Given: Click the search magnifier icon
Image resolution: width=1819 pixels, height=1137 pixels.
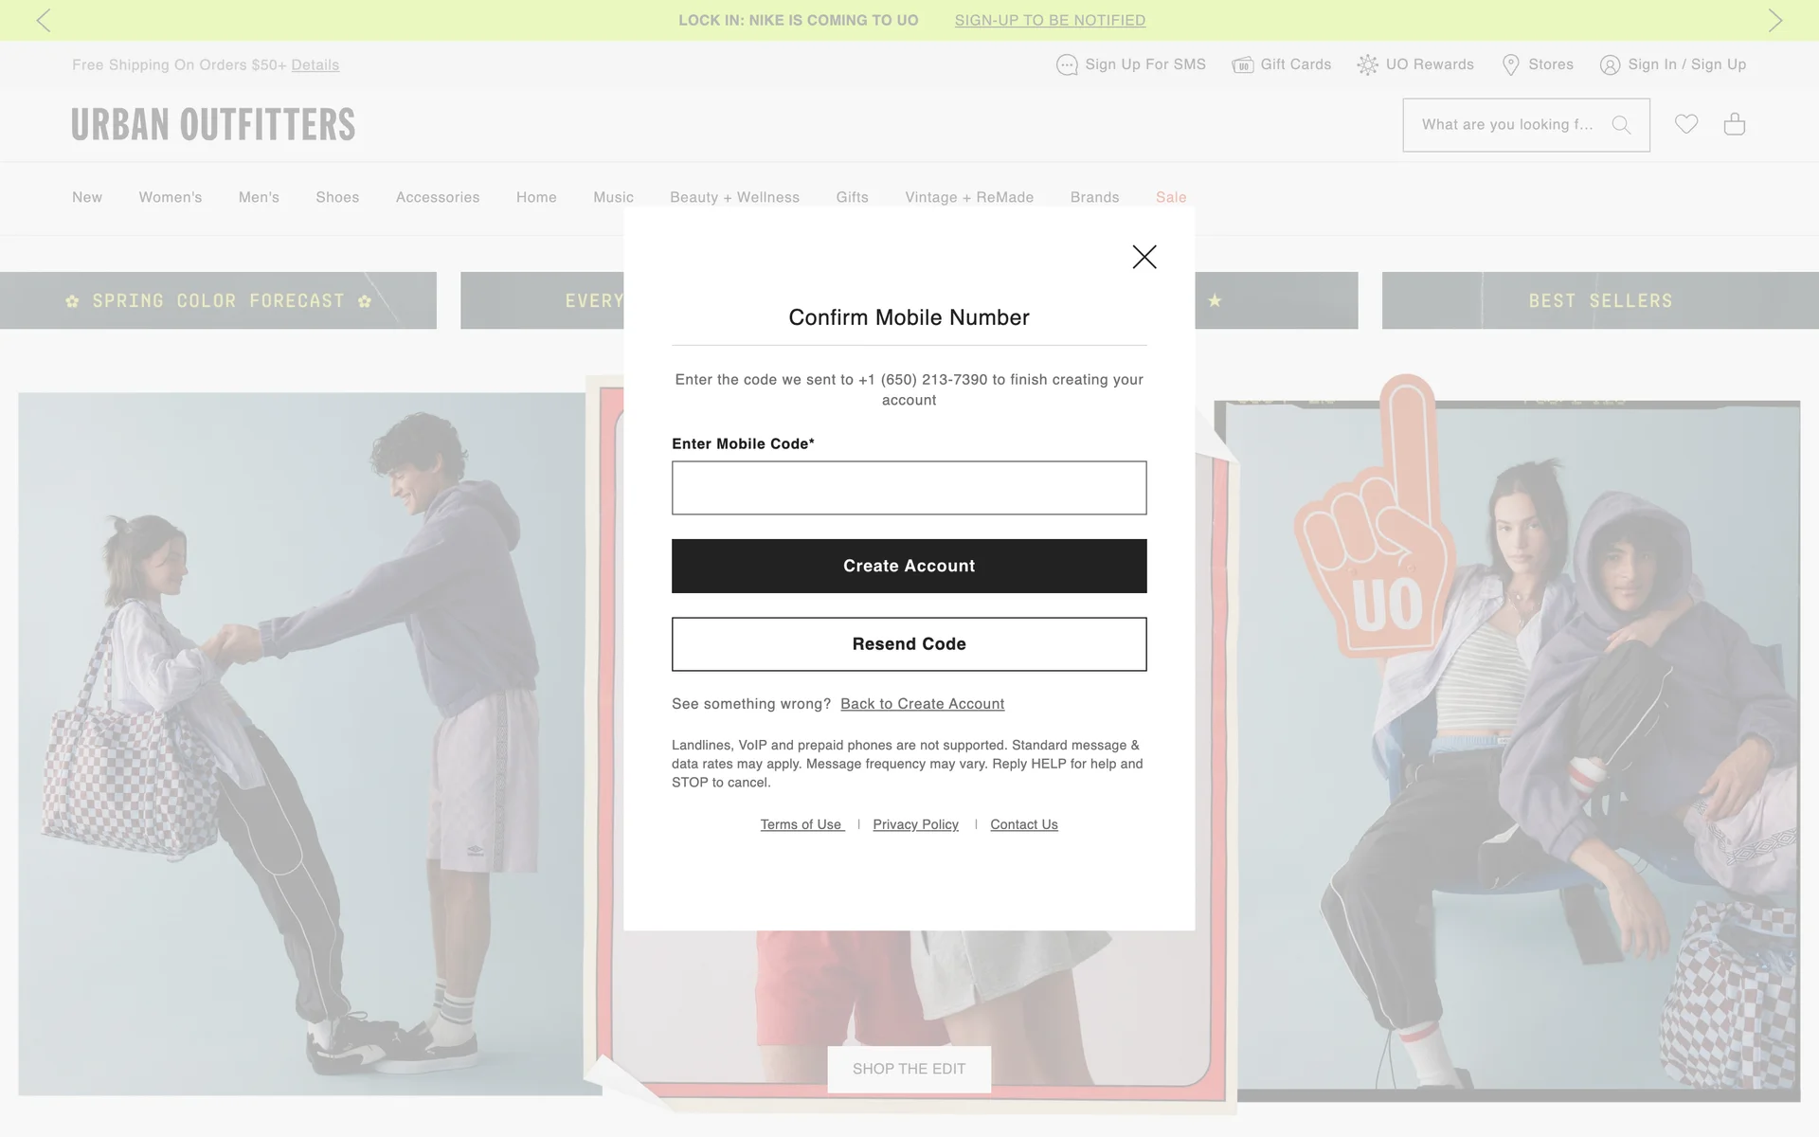Looking at the screenshot, I should pos(1621,125).
